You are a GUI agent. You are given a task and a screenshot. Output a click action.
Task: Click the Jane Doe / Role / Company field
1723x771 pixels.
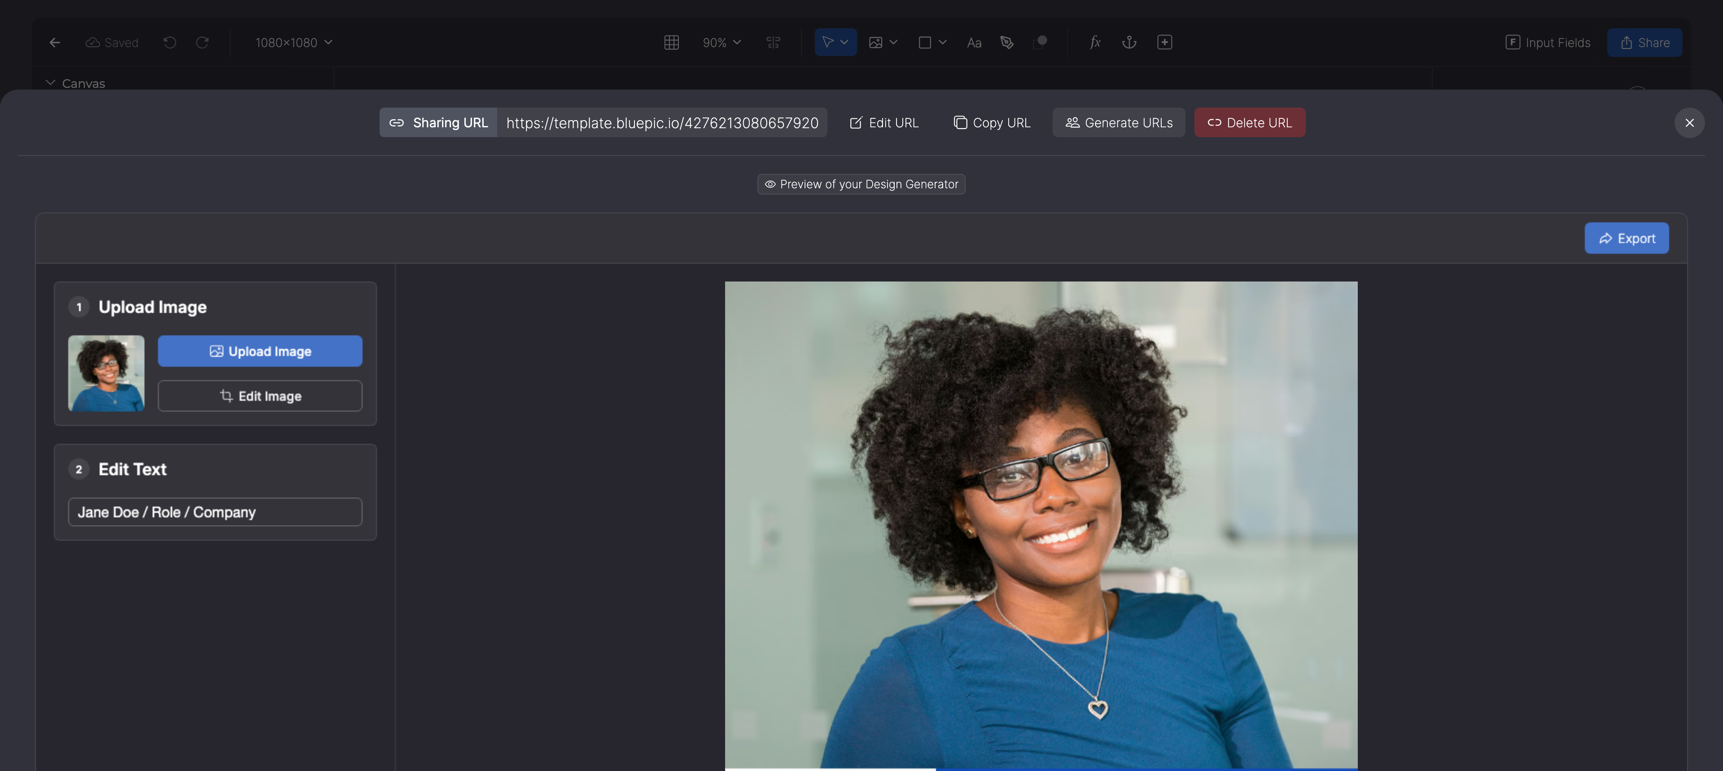215,512
